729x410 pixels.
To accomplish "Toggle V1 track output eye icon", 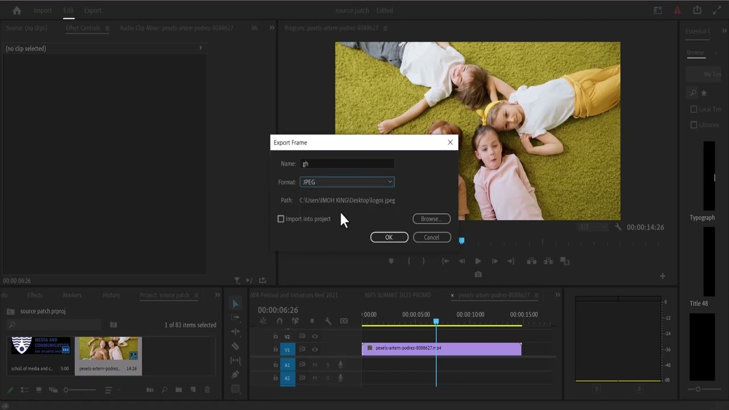I will click(315, 349).
